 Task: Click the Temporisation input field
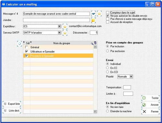pyautogui.click(x=127, y=87)
